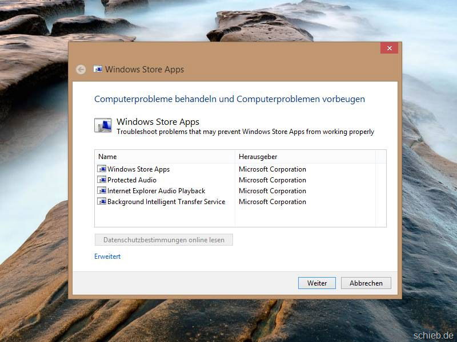This screenshot has height=342, width=457.
Task: Click the large Windows Store Apps troubleshooter icon
Action: tap(103, 125)
